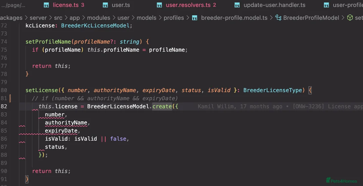The height and width of the screenshot is (186, 363).
Task: Switch to the license.ts tab
Action: click(x=66, y=5)
